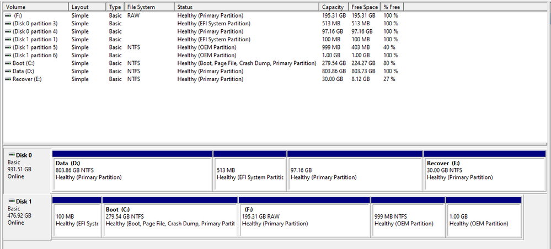Click the drive icon next to Boot (C:) in list
Image resolution: width=551 pixels, height=249 pixels.
point(8,63)
